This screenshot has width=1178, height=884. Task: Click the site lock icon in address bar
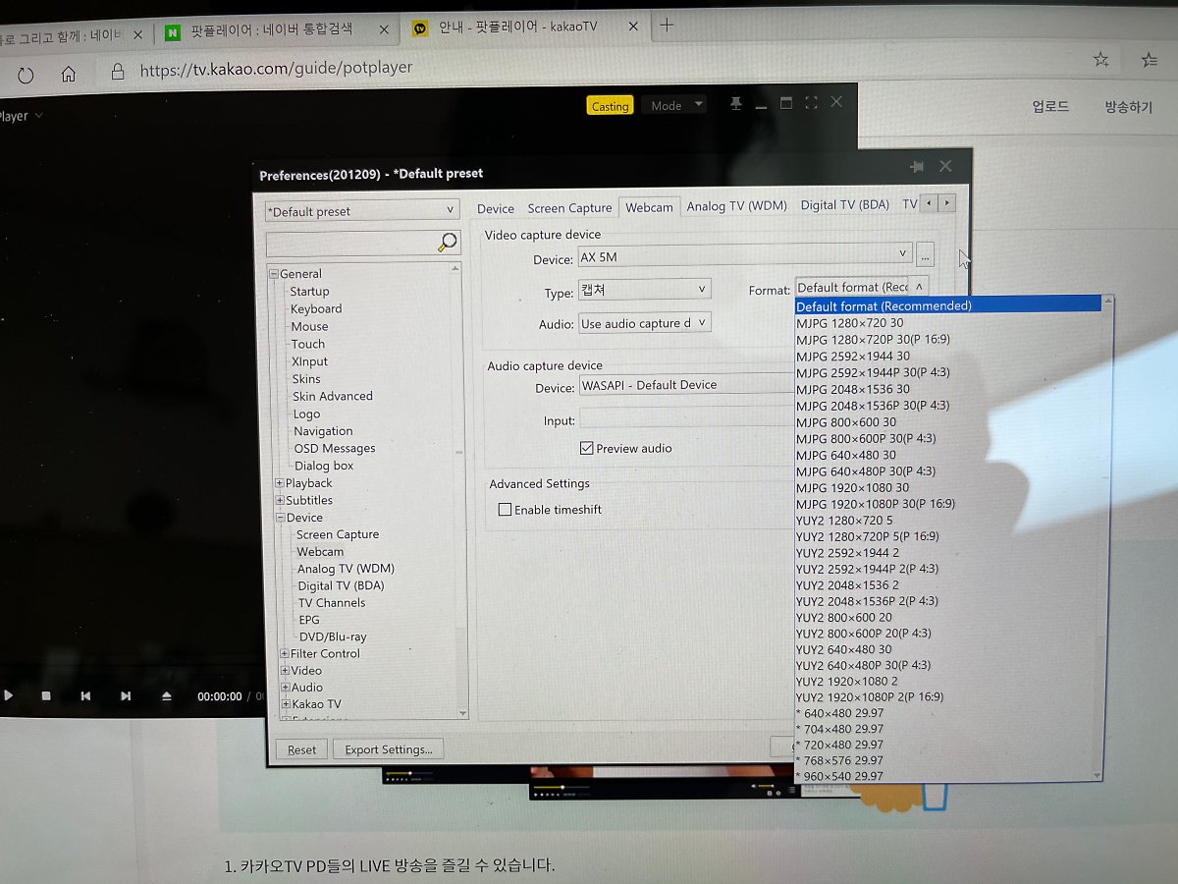pos(119,71)
